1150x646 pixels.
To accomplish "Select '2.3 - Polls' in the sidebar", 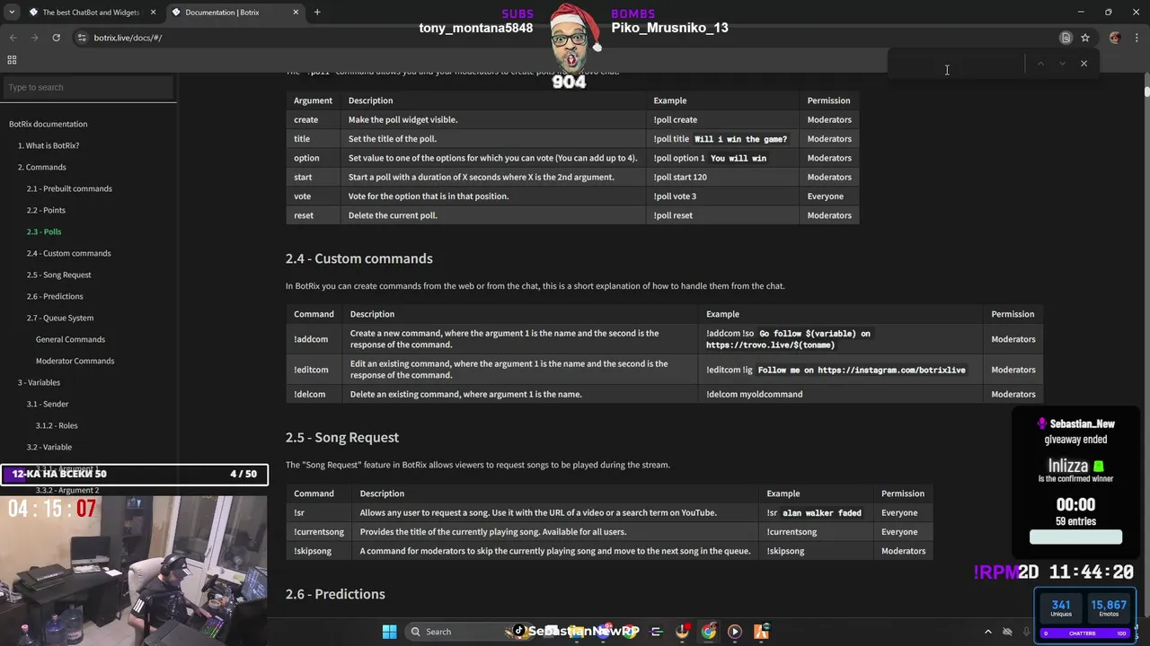I will (x=44, y=231).
